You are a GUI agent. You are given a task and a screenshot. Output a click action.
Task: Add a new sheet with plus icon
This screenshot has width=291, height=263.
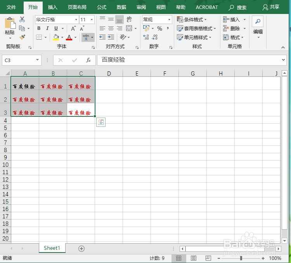coord(81,249)
